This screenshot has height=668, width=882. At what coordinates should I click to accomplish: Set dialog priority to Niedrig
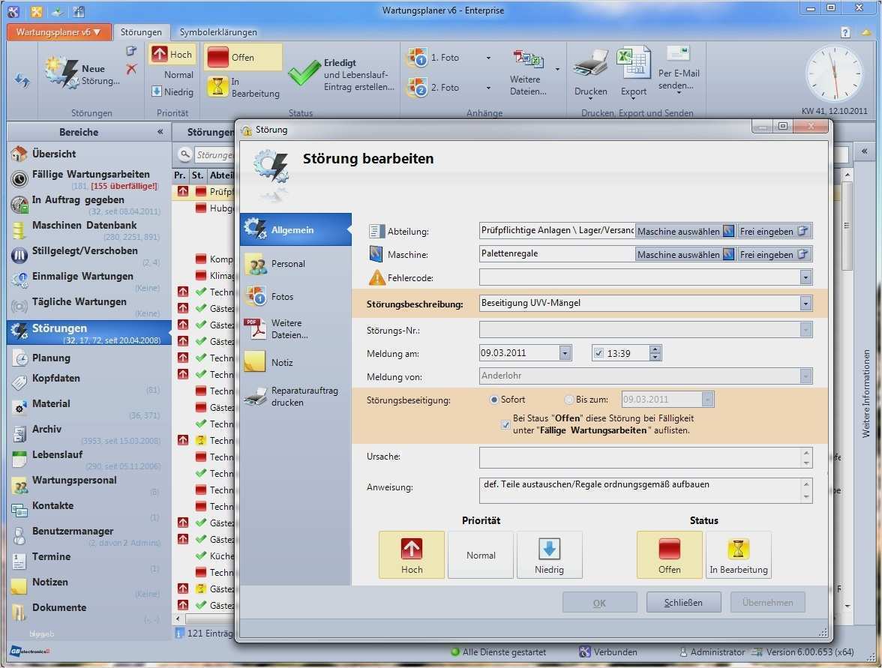(549, 555)
